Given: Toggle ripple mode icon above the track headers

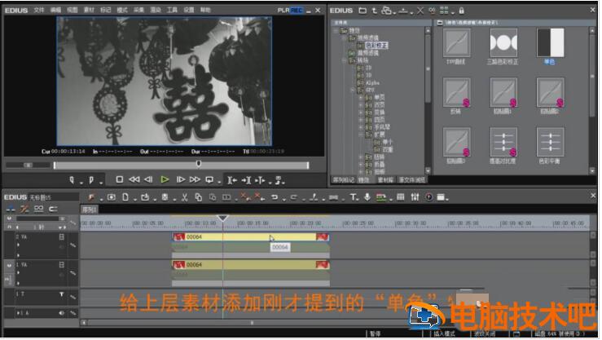Looking at the screenshot, I should (11, 209).
